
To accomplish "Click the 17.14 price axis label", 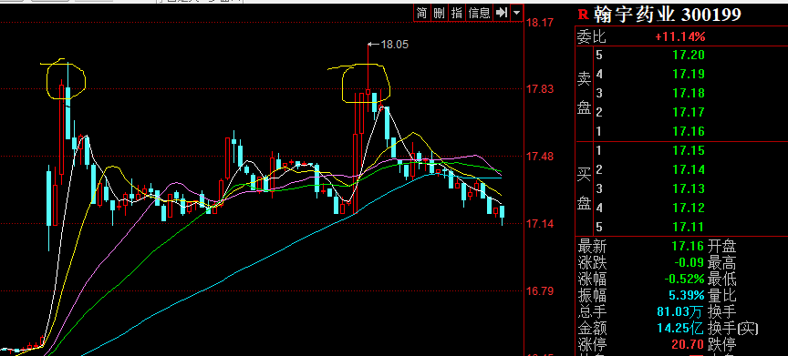I will [539, 224].
